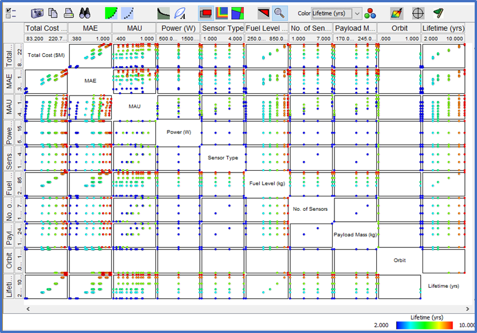Click the three colored circles icon
The height and width of the screenshot is (333, 477).
(370, 13)
